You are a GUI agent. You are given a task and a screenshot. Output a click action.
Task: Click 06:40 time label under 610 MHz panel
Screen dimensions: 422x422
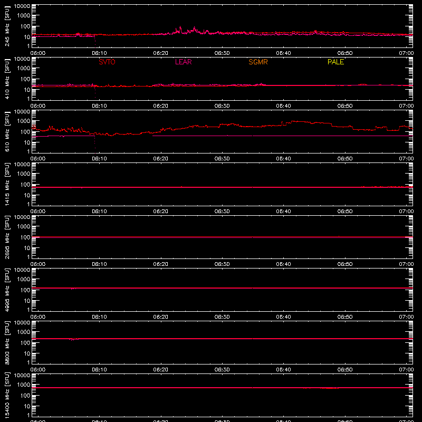[x=283, y=159]
